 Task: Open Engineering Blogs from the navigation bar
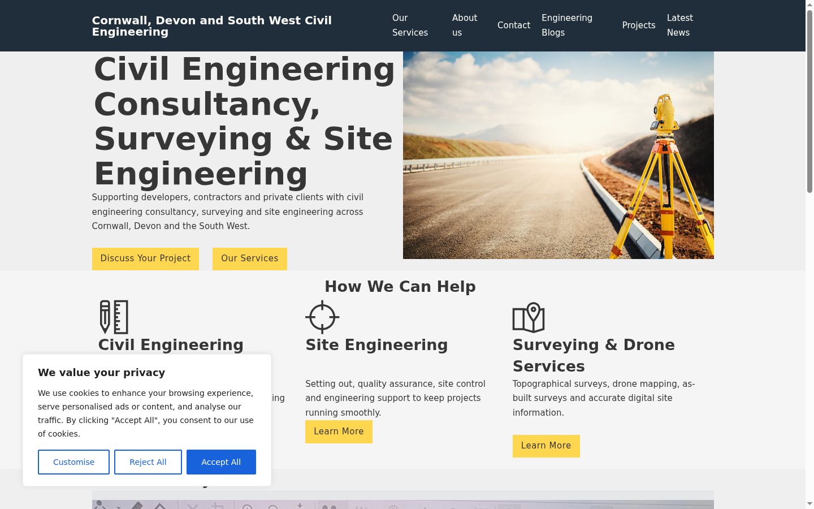pos(567,25)
